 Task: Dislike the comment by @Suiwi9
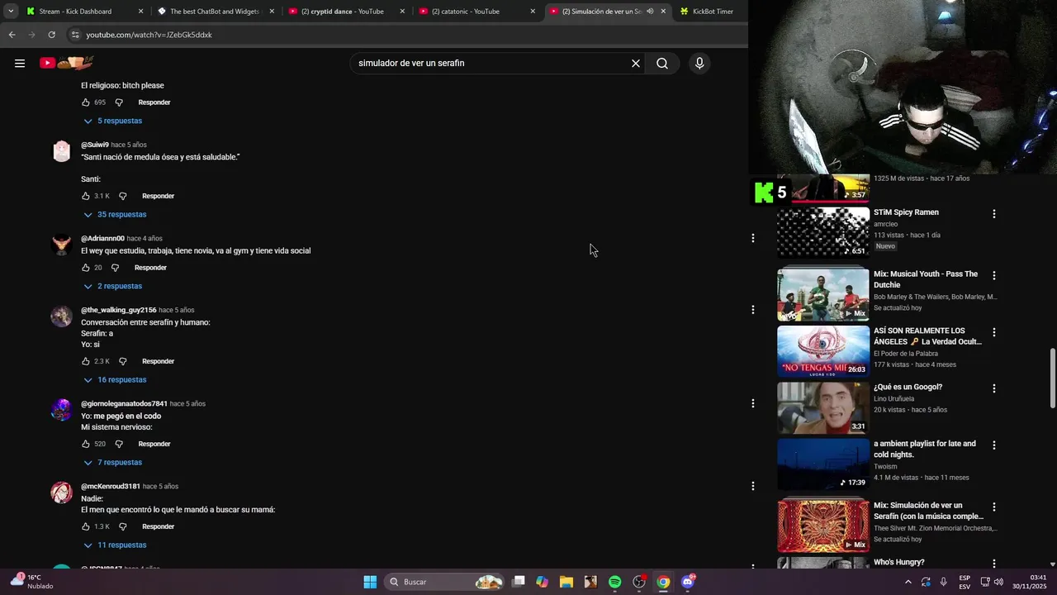pyautogui.click(x=122, y=196)
